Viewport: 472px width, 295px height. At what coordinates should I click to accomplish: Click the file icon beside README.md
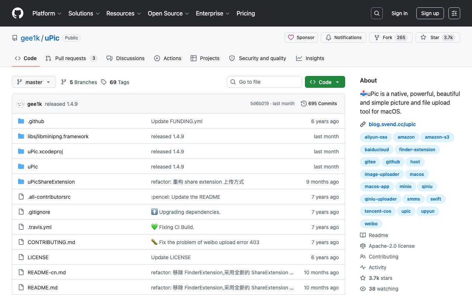tap(21, 288)
